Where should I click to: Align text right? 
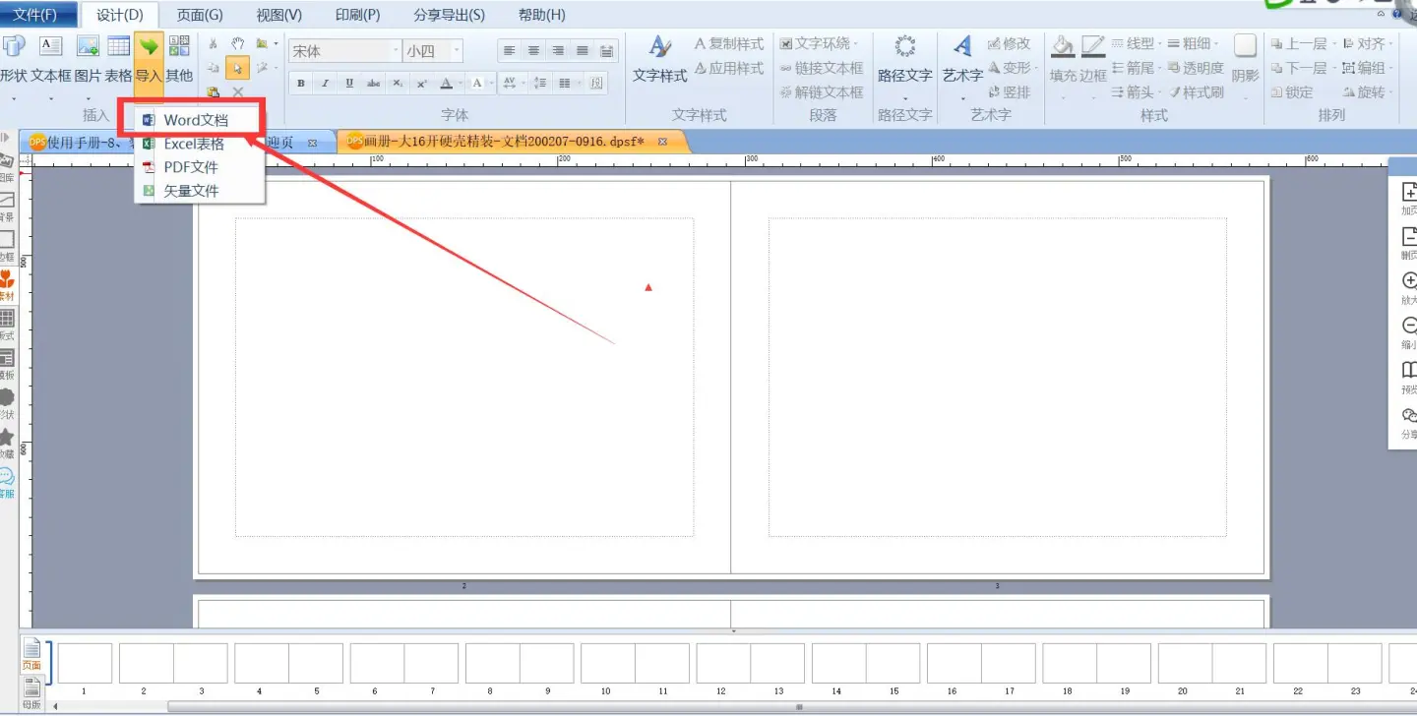(x=558, y=51)
